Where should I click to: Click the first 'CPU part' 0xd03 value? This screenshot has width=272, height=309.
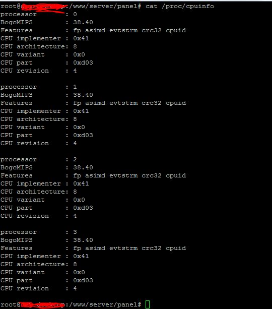coord(83,63)
